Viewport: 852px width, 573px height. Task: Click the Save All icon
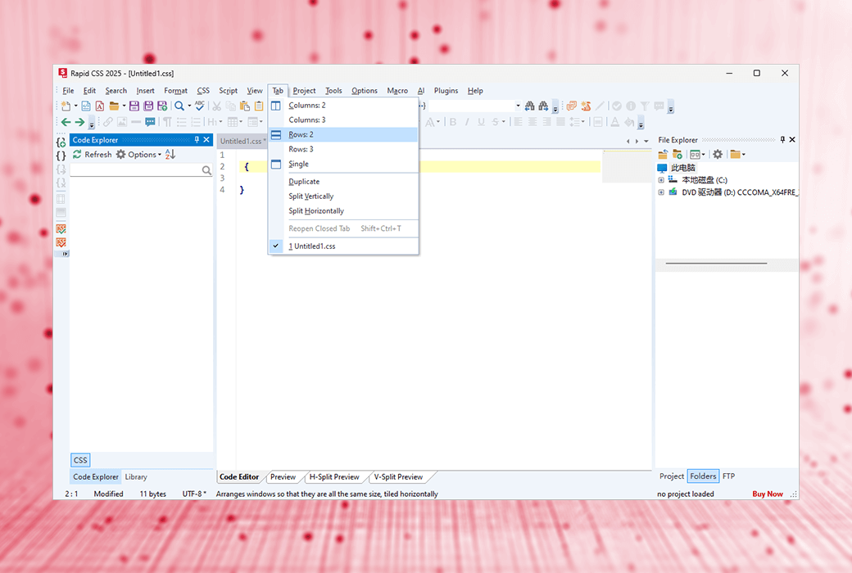point(148,106)
